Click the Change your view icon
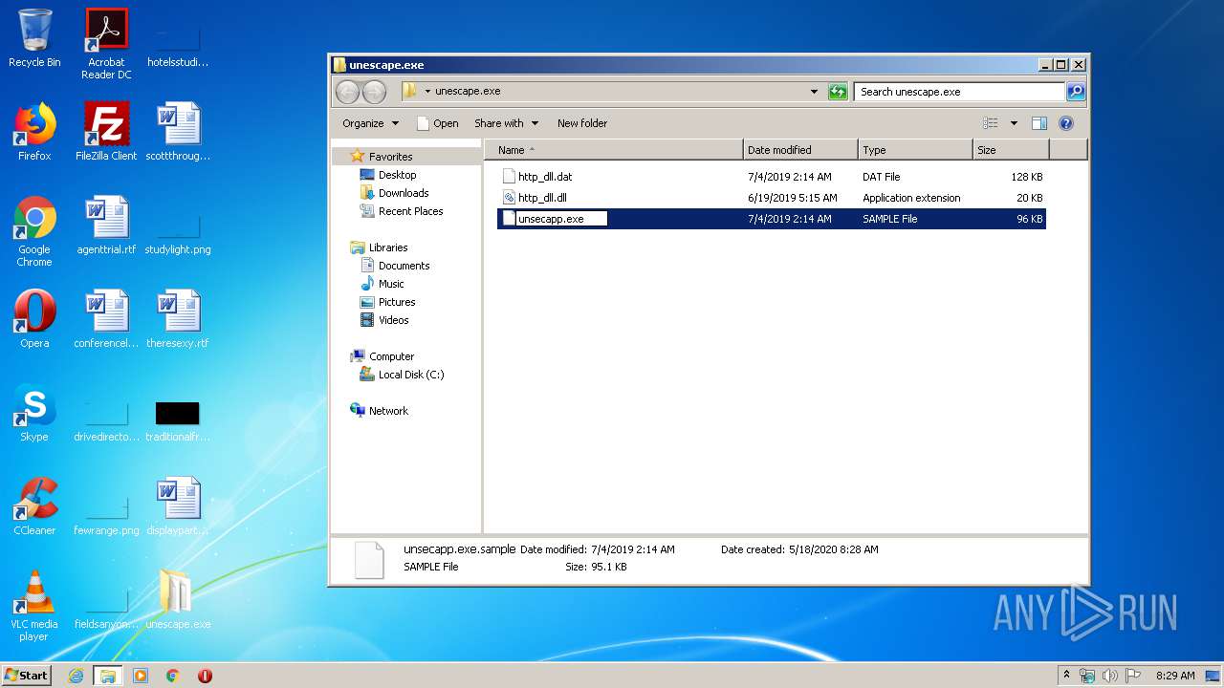 991,123
